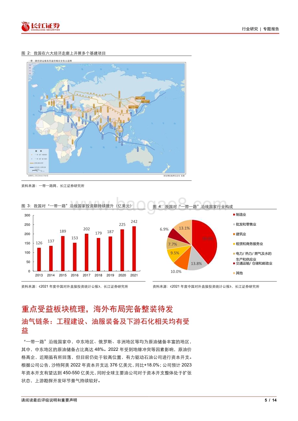Click the 13.8% pie slice label
Viewport: 298px width, 421px height.
196,264
